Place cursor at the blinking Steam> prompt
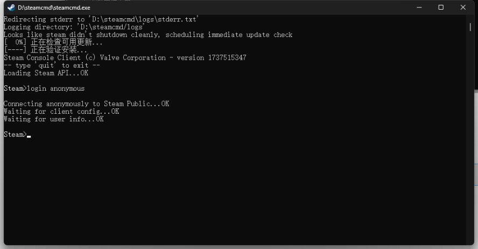 [29, 135]
